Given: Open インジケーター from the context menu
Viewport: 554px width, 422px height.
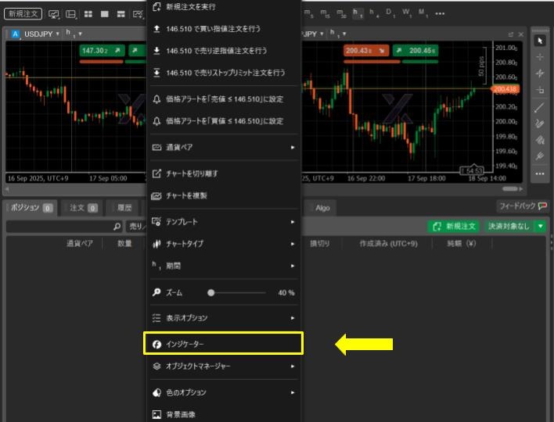Looking at the screenshot, I should 224,344.
